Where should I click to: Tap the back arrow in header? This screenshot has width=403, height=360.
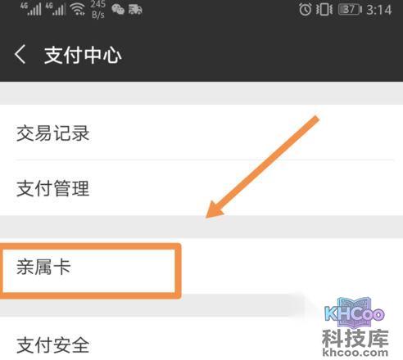pos(20,54)
